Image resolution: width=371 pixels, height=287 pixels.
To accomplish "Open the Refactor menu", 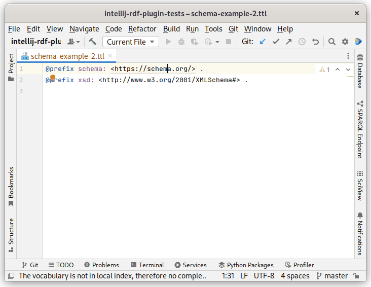I will coord(142,29).
